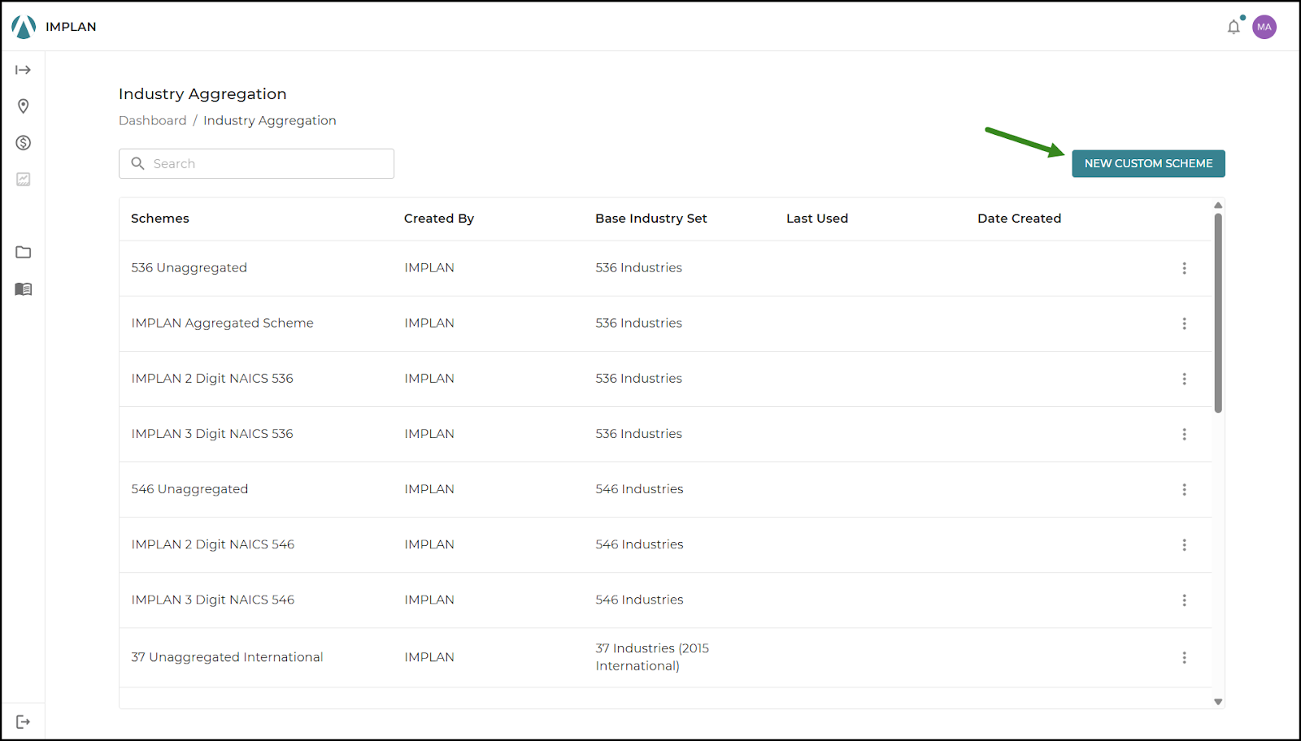Click the vertical scrollbar thumb
The height and width of the screenshot is (741, 1301).
(x=1218, y=313)
